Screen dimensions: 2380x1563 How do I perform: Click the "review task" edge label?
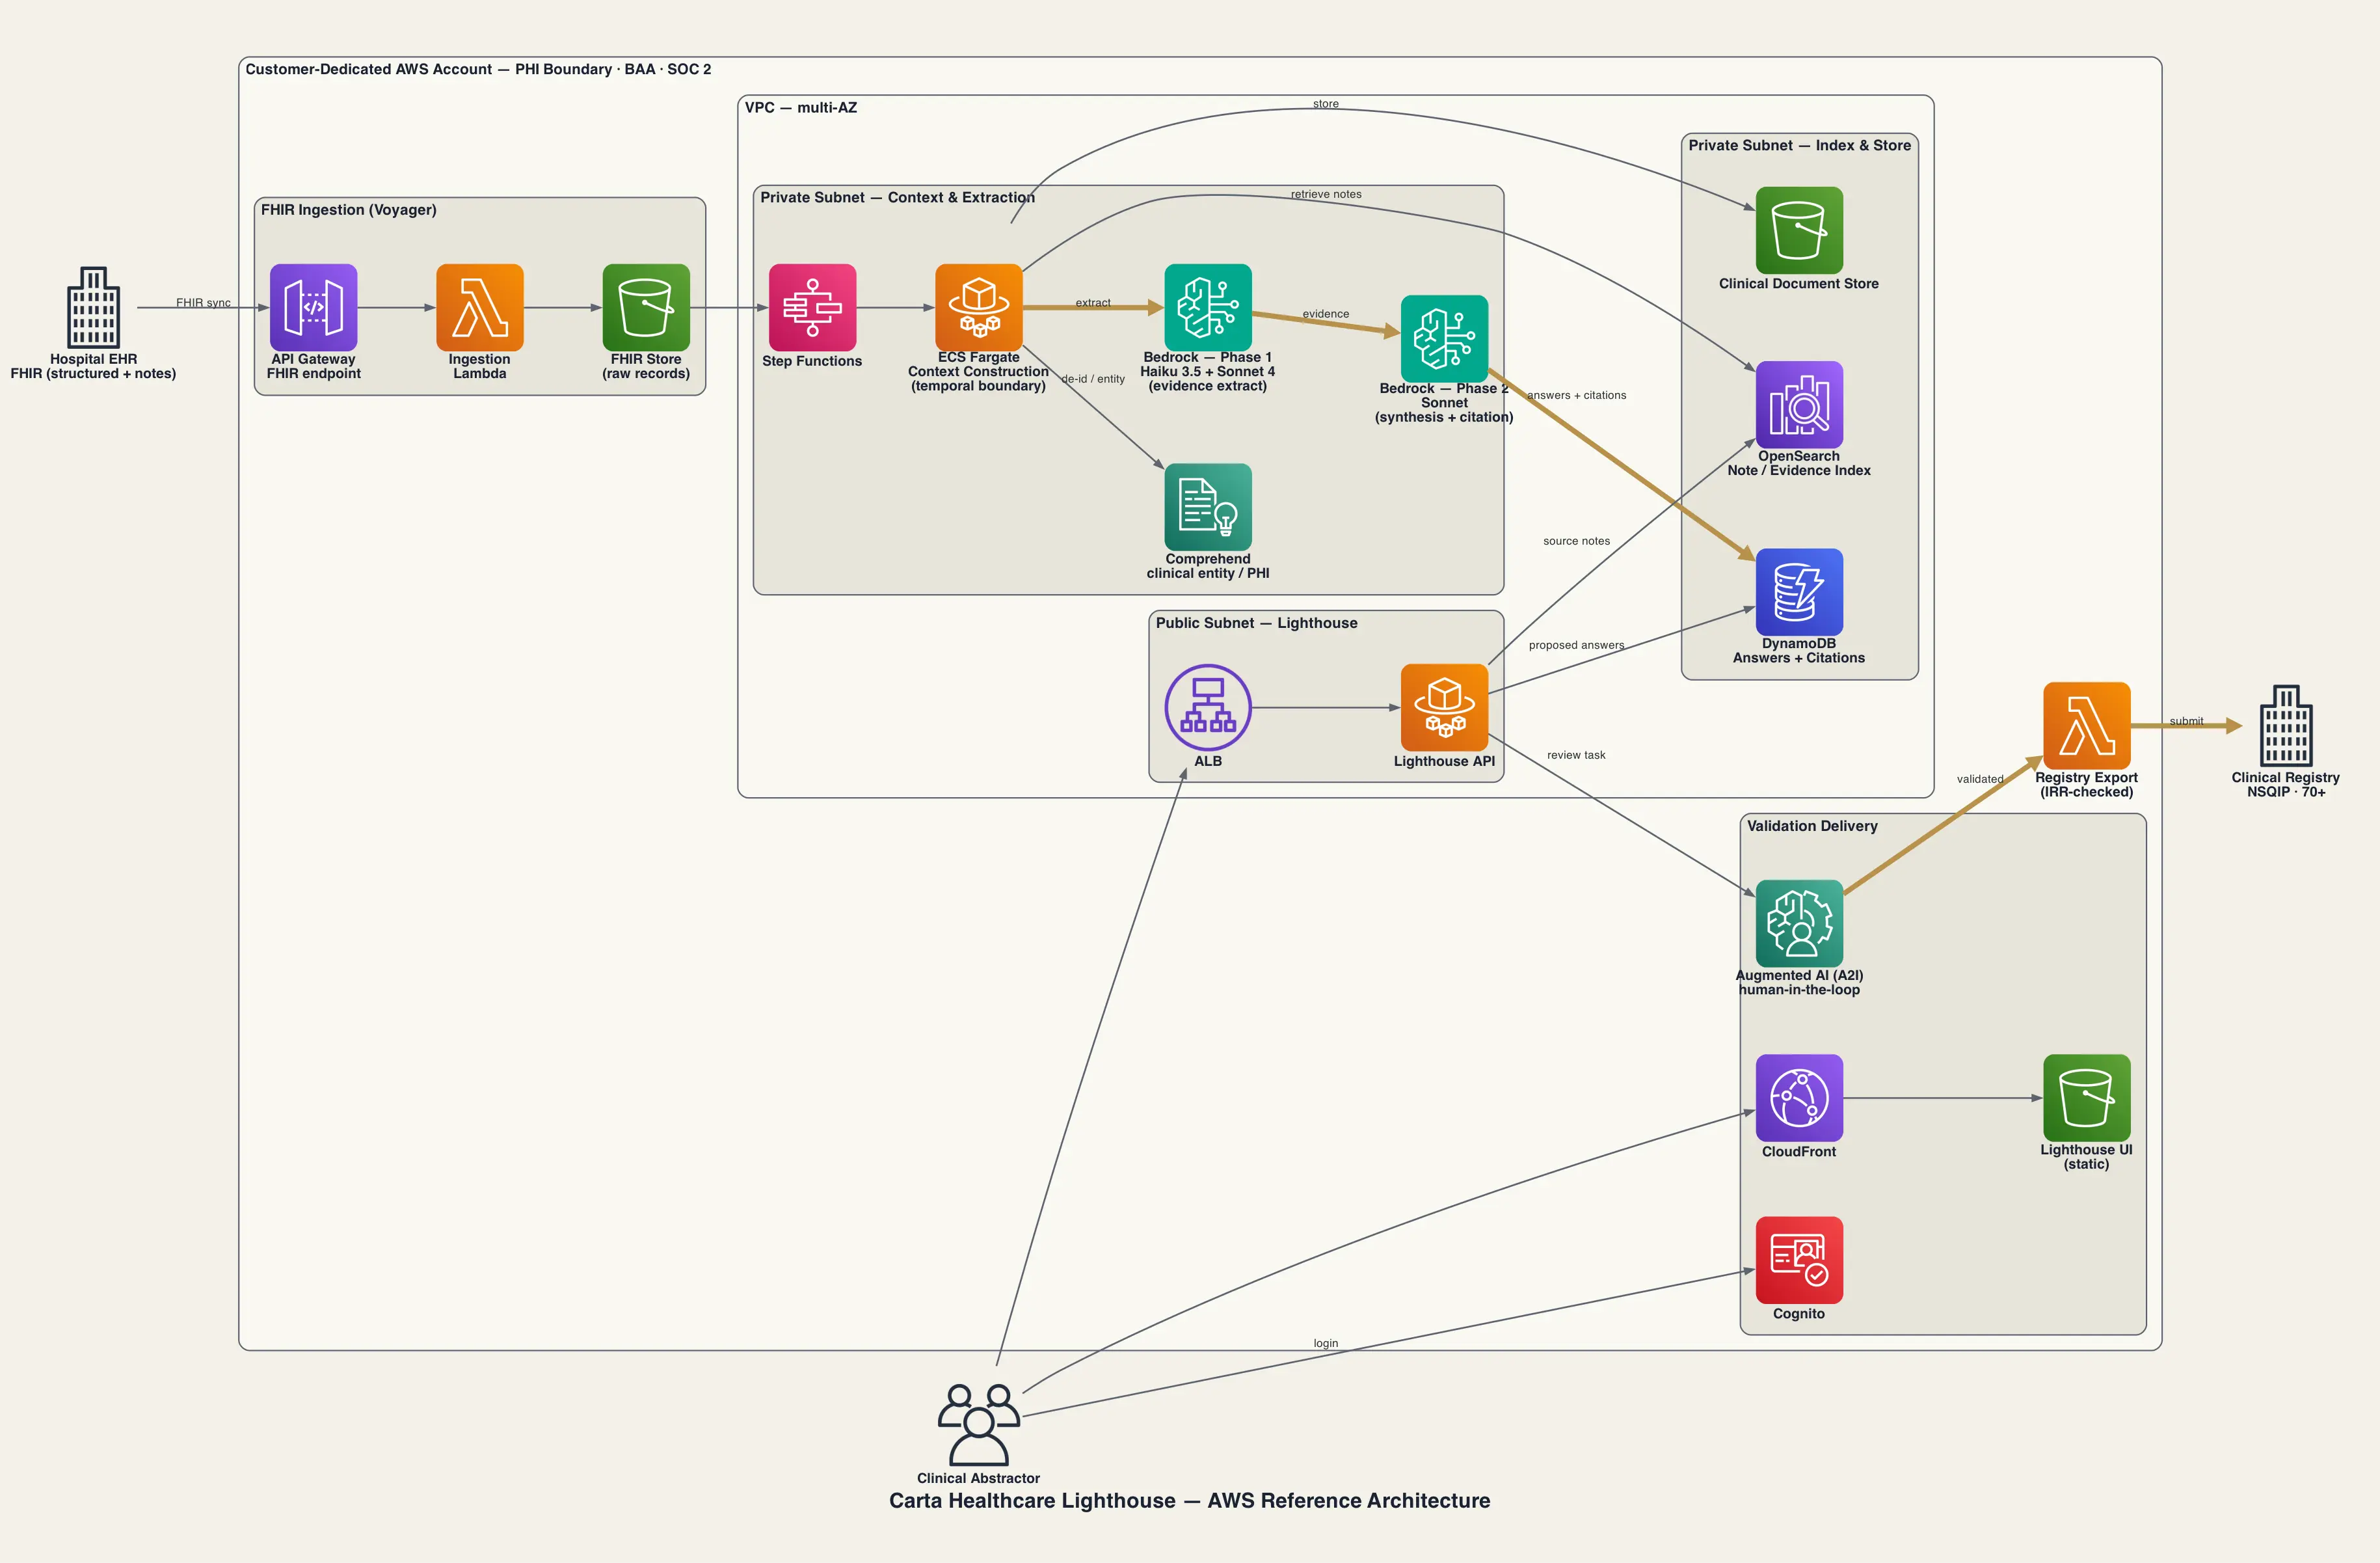tap(1576, 754)
